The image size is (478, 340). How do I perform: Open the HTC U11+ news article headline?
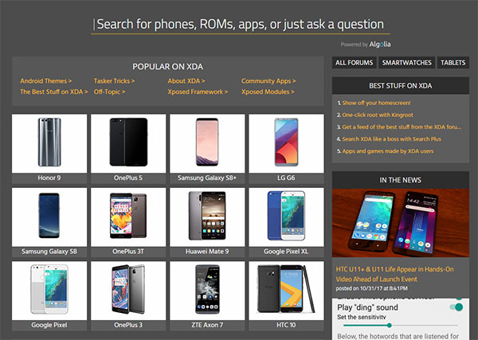coord(395,274)
